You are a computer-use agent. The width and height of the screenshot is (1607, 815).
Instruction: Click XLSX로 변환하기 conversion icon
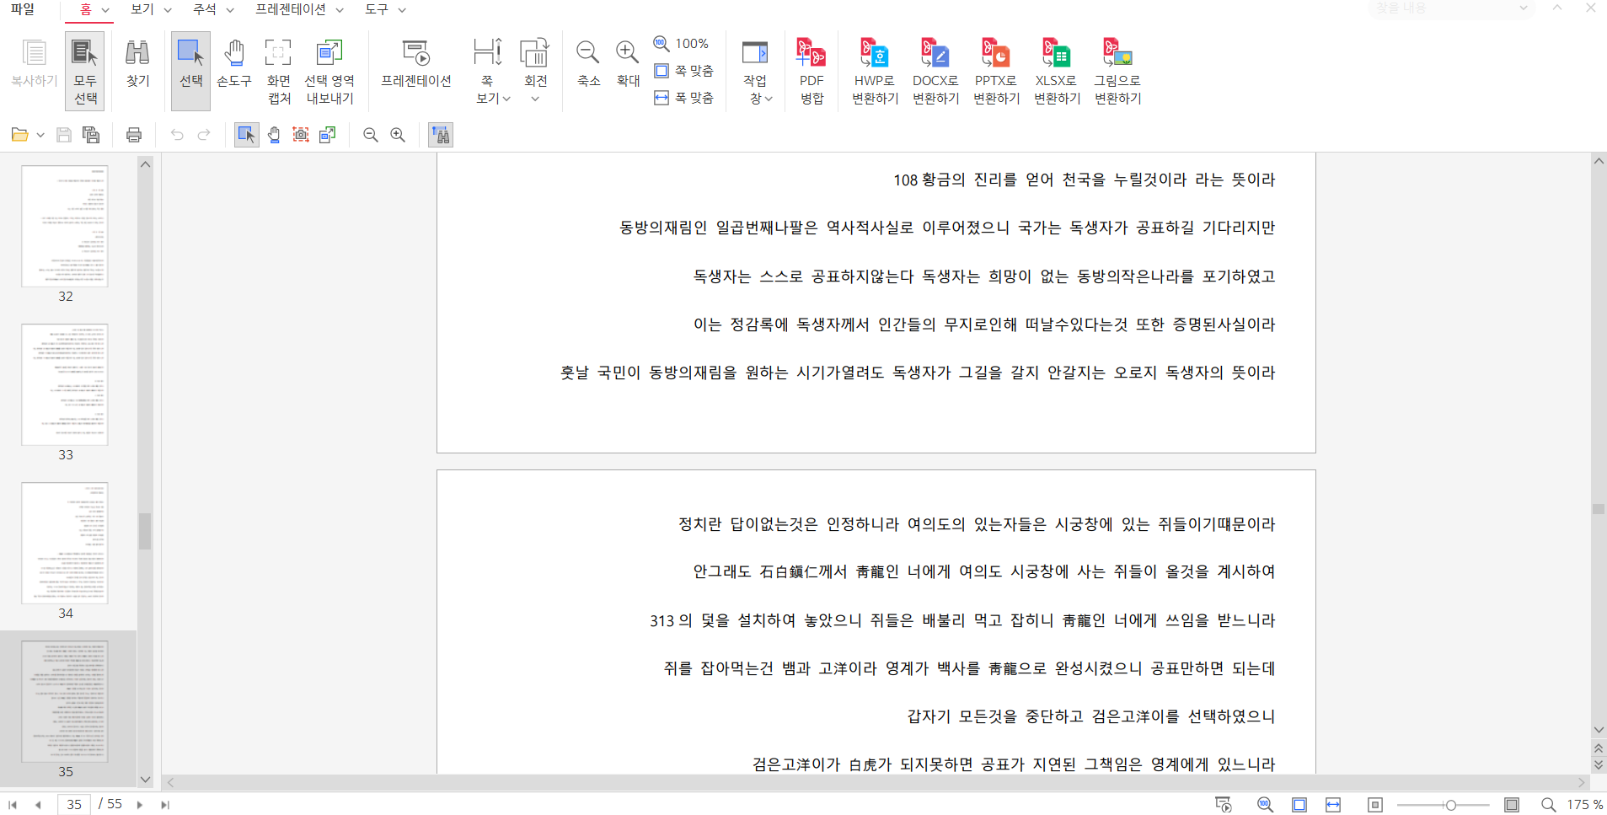(1056, 71)
